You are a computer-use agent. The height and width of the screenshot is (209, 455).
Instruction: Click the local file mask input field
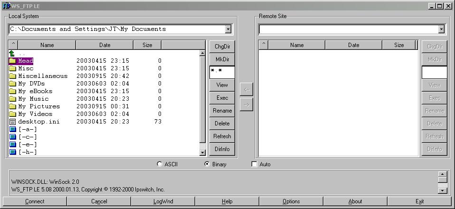[222, 72]
